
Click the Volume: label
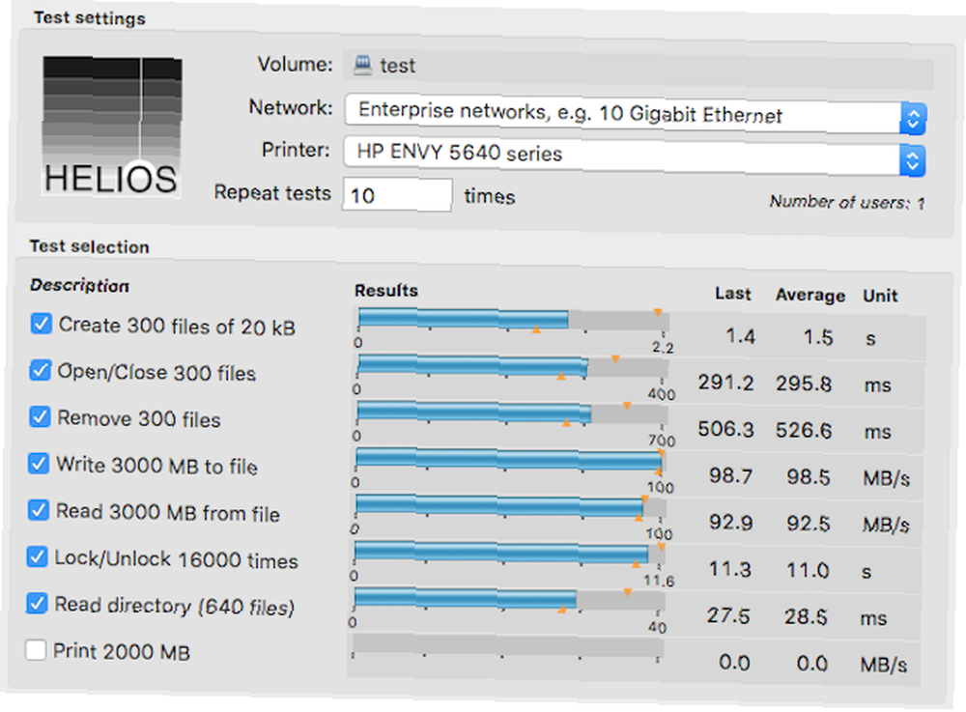coord(295,64)
